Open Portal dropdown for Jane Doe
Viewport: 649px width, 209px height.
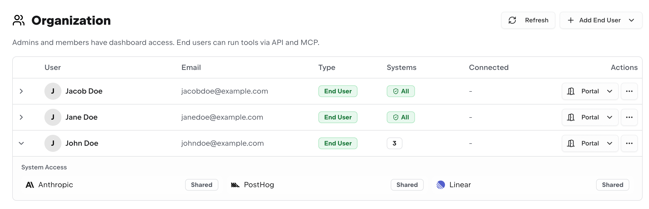pos(590,117)
